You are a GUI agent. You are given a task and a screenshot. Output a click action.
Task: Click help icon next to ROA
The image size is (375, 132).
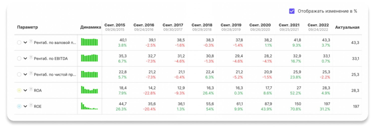(x=31, y=89)
